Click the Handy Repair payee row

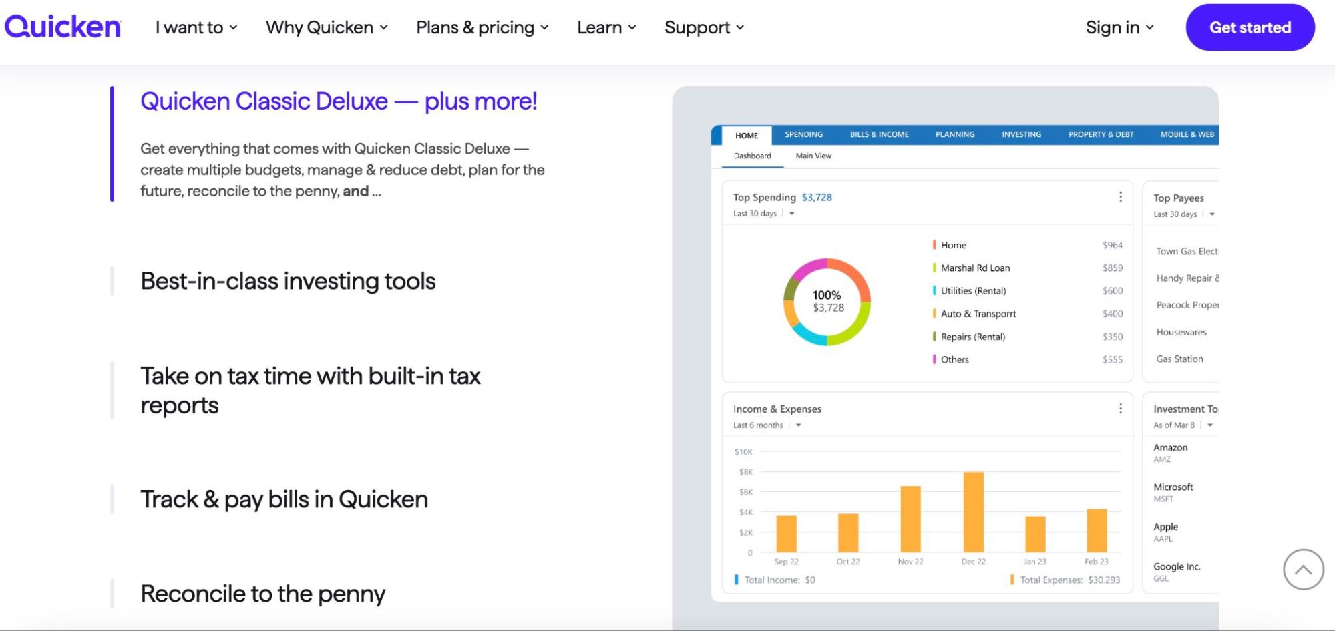pyautogui.click(x=1187, y=278)
